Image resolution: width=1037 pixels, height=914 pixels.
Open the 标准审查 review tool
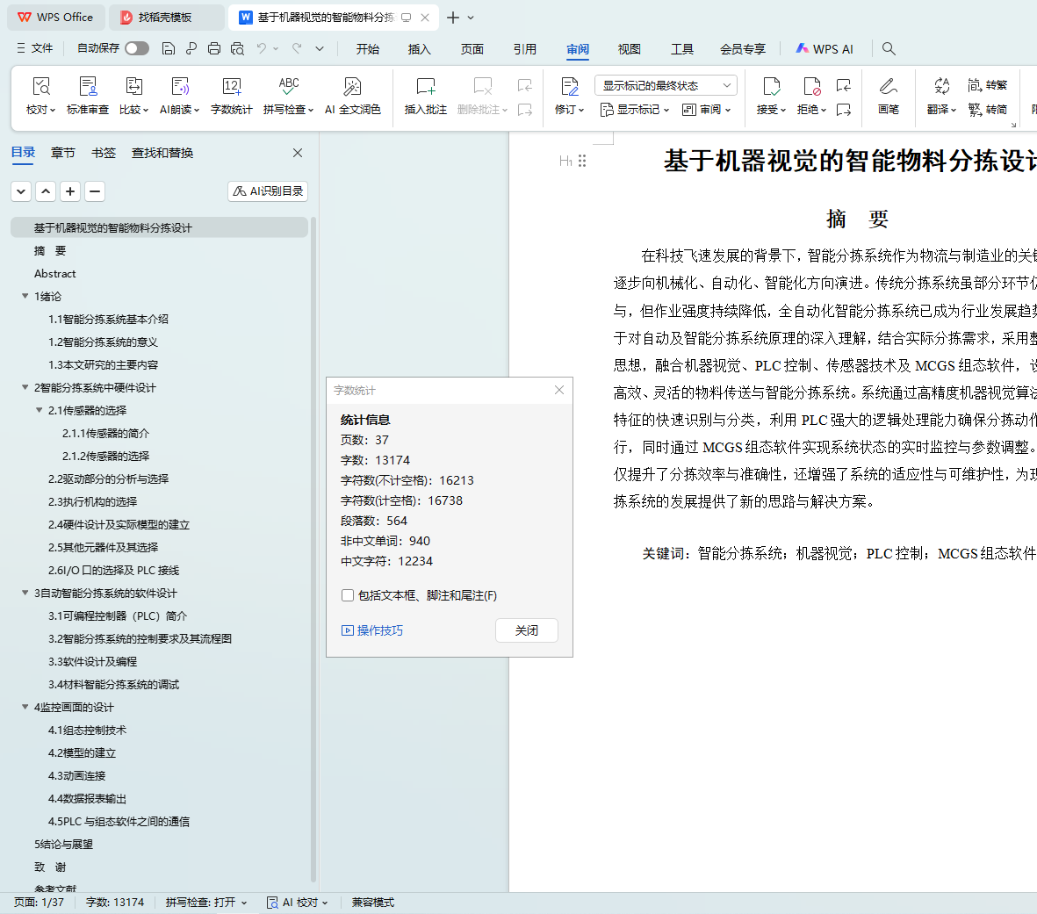click(x=88, y=96)
